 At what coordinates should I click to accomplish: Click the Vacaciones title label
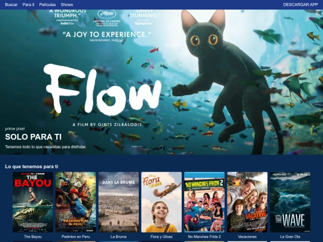pyautogui.click(x=247, y=237)
